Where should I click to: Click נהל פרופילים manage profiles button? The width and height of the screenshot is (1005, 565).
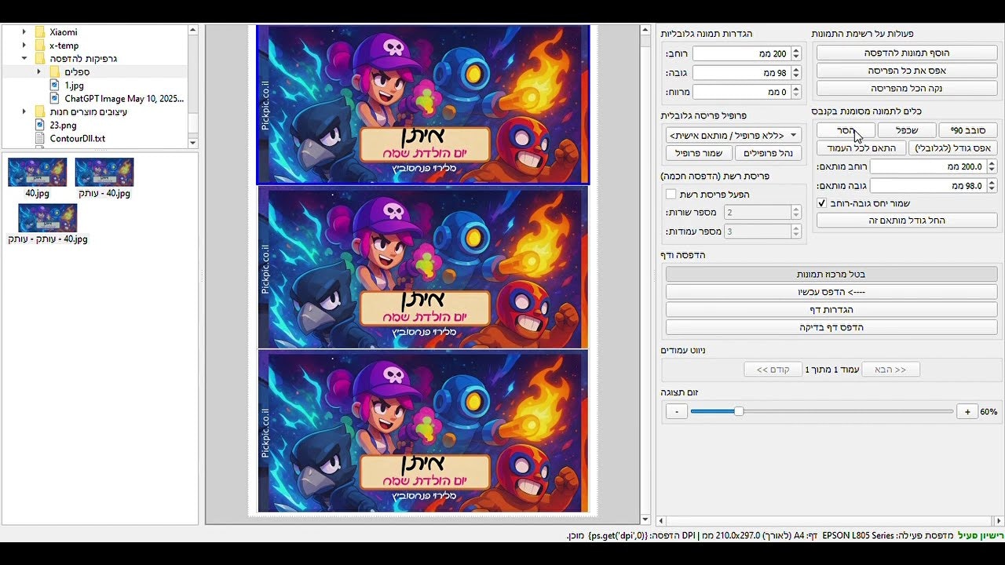click(x=768, y=153)
